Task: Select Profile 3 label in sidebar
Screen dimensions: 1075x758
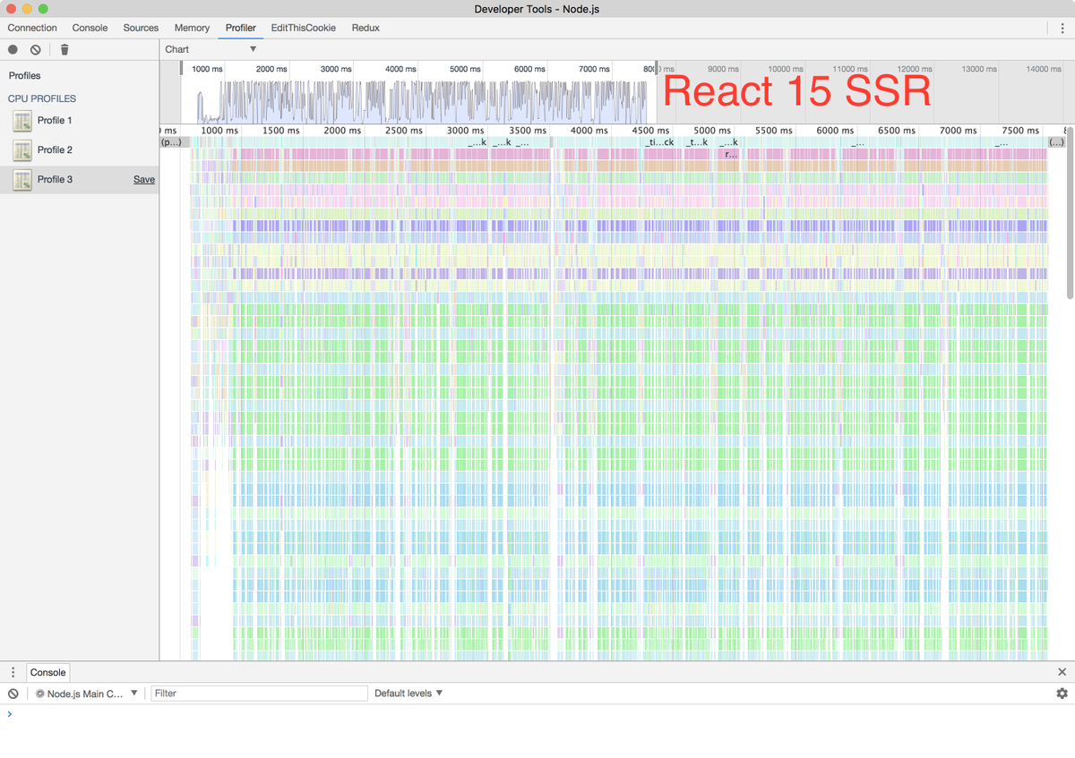Action: (55, 180)
